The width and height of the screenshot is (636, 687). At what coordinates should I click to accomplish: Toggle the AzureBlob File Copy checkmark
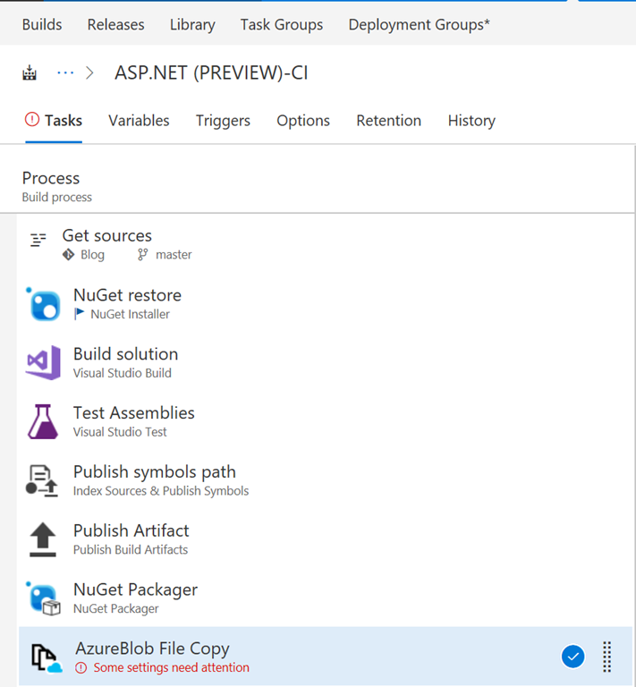572,657
